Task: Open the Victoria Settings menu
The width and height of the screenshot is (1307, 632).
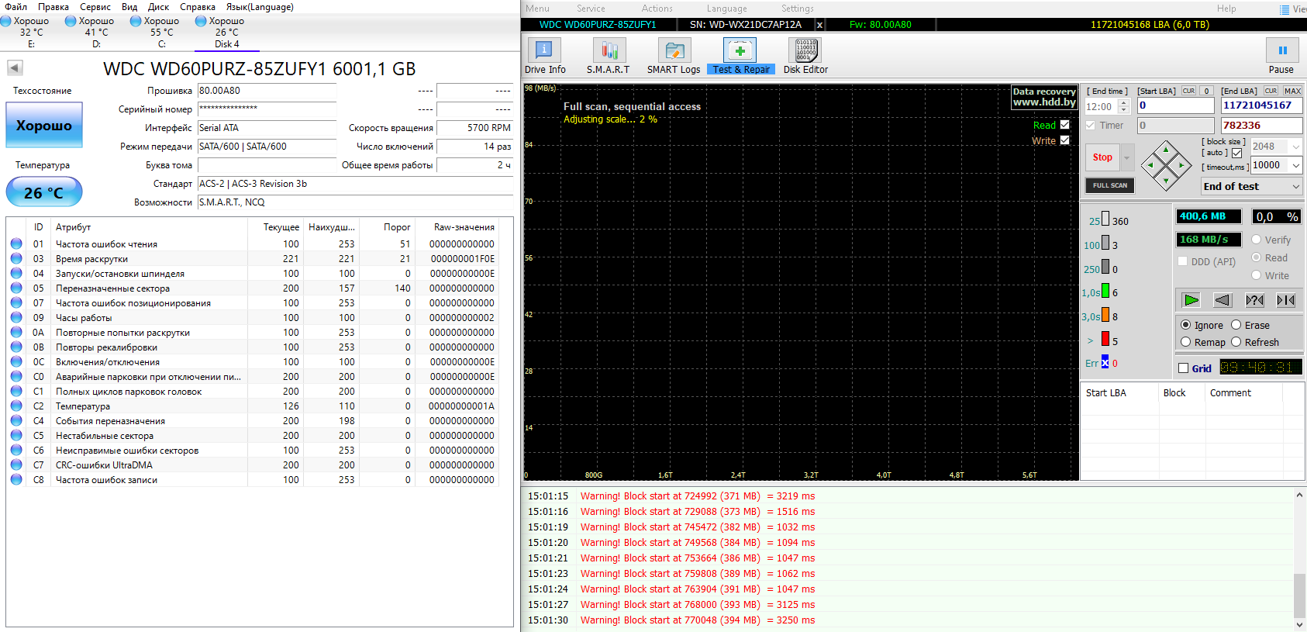Action: tap(798, 9)
